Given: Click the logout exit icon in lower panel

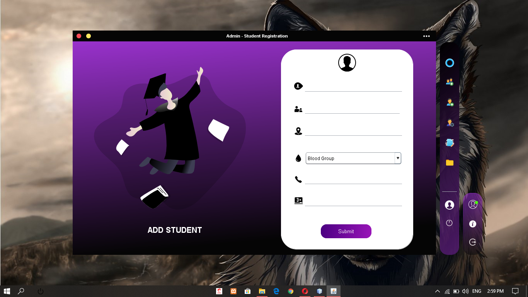Looking at the screenshot, I should [x=472, y=242].
